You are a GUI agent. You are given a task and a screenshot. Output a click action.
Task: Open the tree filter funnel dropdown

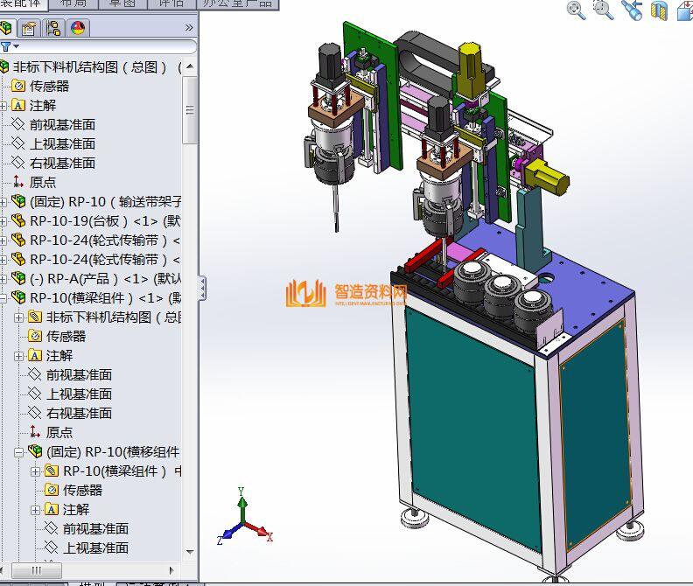tap(9, 46)
